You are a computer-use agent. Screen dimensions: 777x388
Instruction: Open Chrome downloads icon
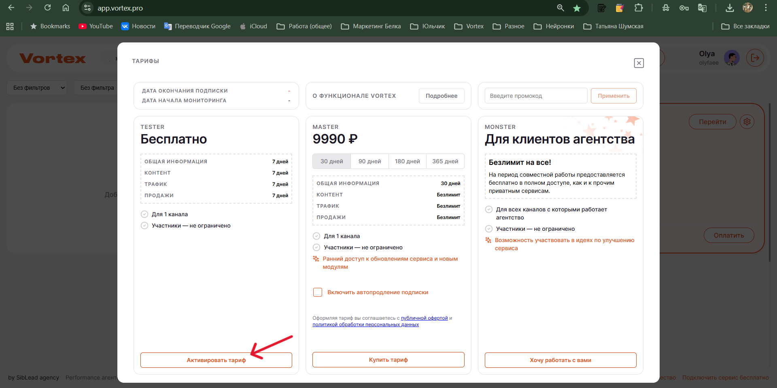(x=730, y=8)
